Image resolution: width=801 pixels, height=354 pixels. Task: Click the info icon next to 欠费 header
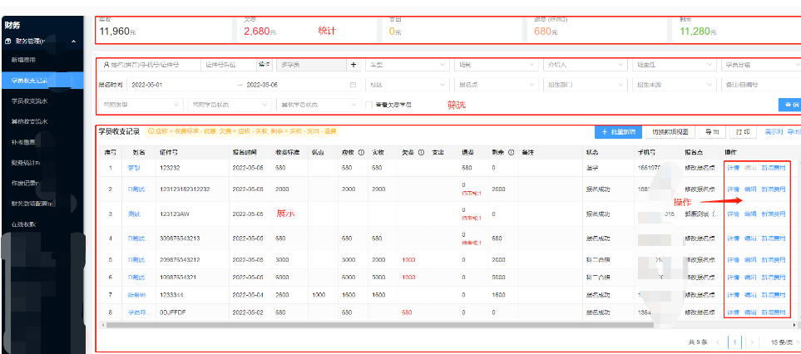[421, 152]
